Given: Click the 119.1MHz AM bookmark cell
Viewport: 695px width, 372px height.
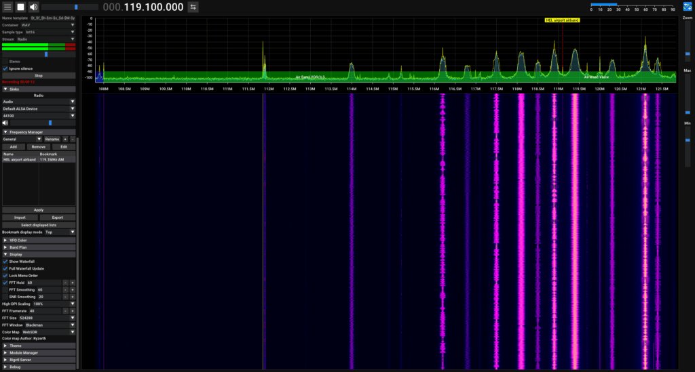Looking at the screenshot, I should click(x=52, y=160).
